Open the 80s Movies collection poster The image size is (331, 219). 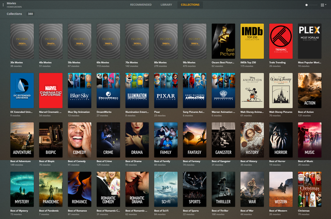[165, 41]
